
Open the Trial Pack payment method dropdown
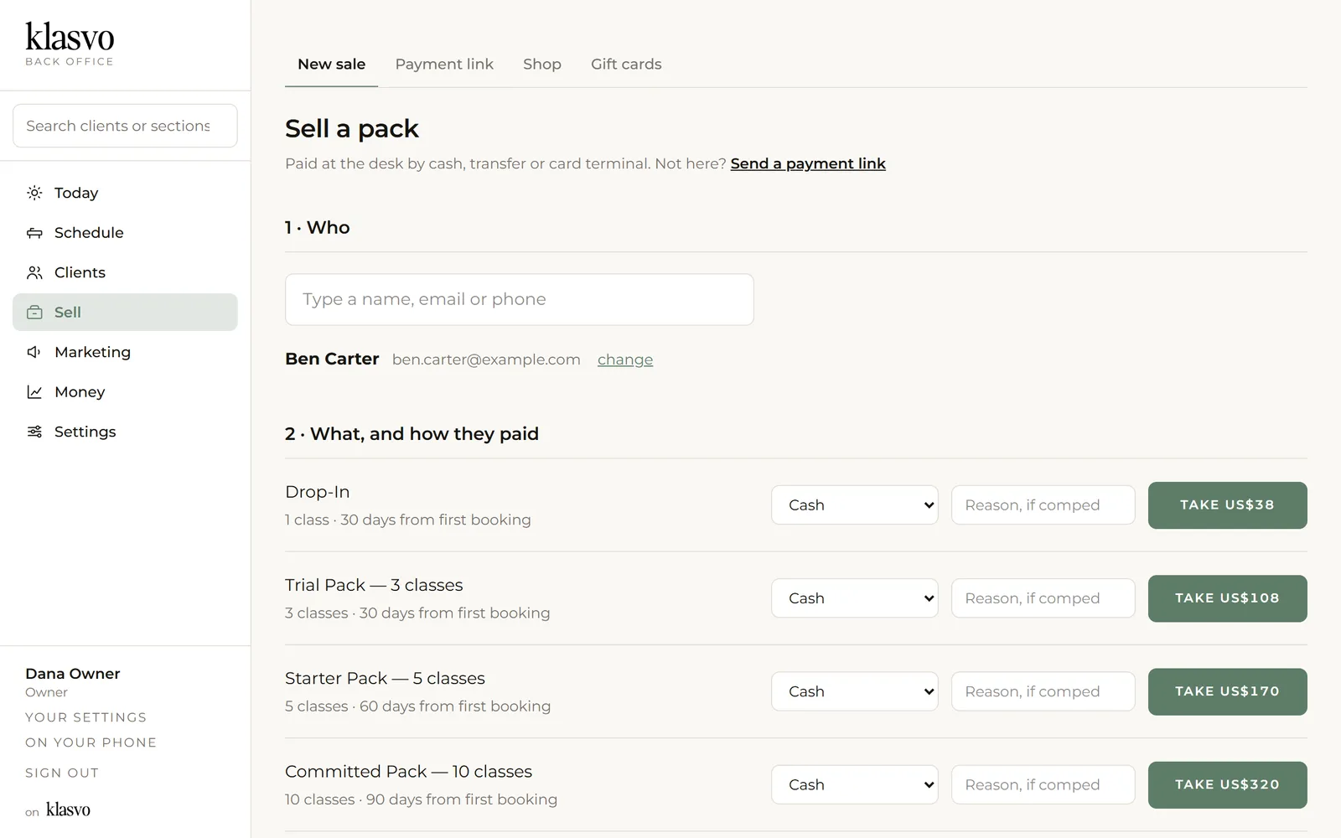[854, 598]
